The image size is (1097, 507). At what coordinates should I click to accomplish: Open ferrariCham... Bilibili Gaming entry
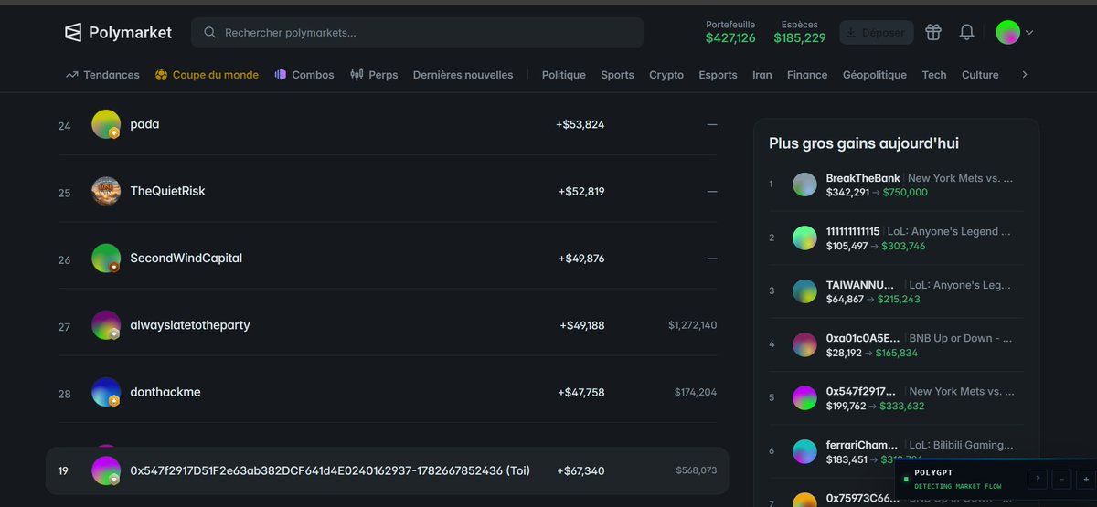click(x=896, y=451)
